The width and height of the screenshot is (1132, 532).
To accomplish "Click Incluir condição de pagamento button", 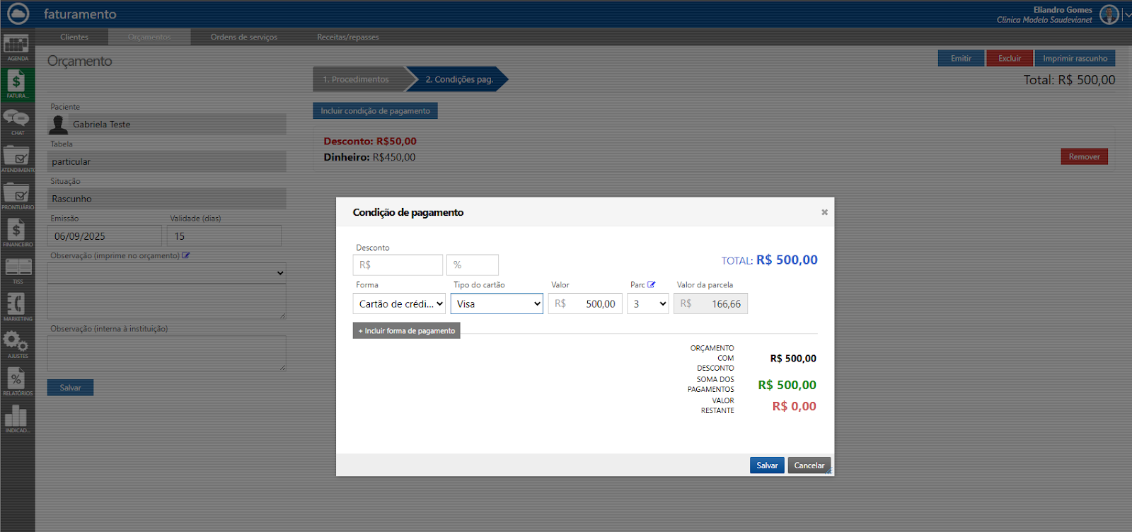I will (375, 111).
